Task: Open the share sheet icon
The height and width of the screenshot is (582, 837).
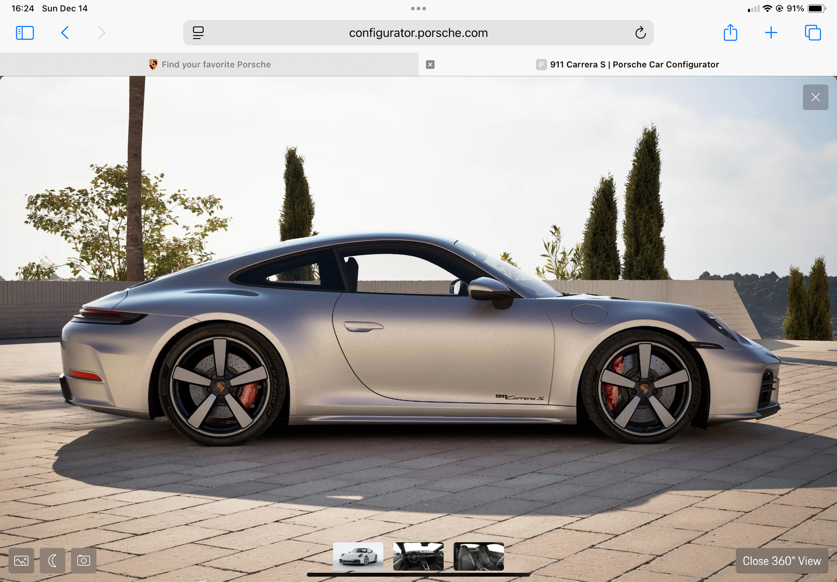Action: pos(730,32)
